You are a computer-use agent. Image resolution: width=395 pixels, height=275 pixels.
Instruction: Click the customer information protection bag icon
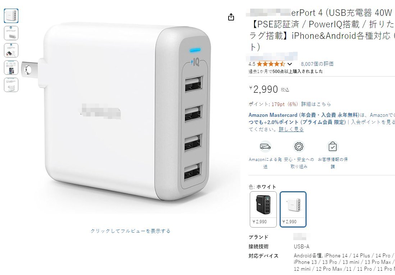coord(332,146)
